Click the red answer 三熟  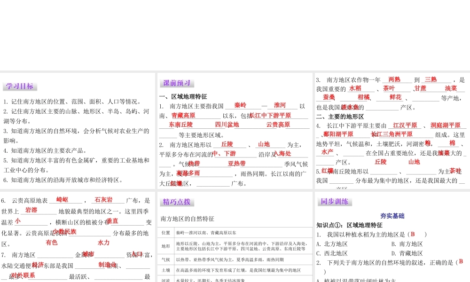tap(431, 79)
